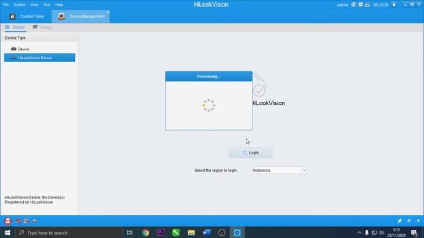Click the picture icon beside the globe
The image size is (424, 238).
click(x=360, y=5)
